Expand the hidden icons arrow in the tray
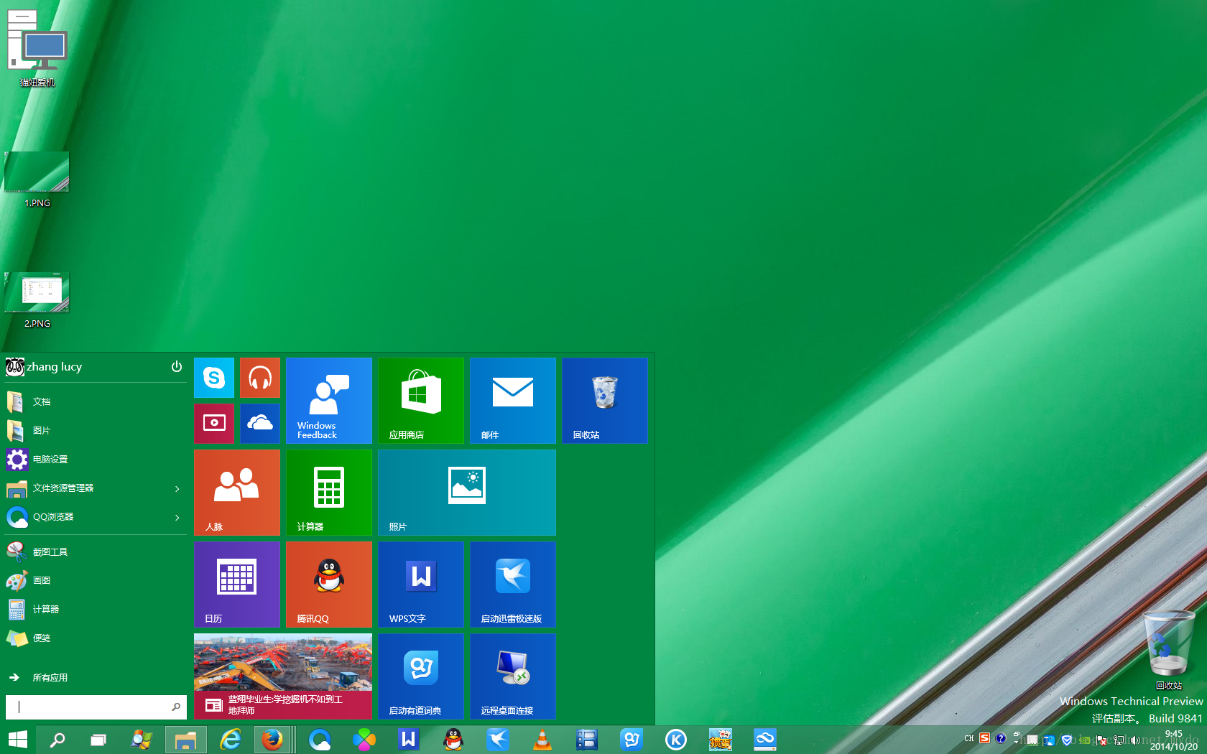 1016,740
